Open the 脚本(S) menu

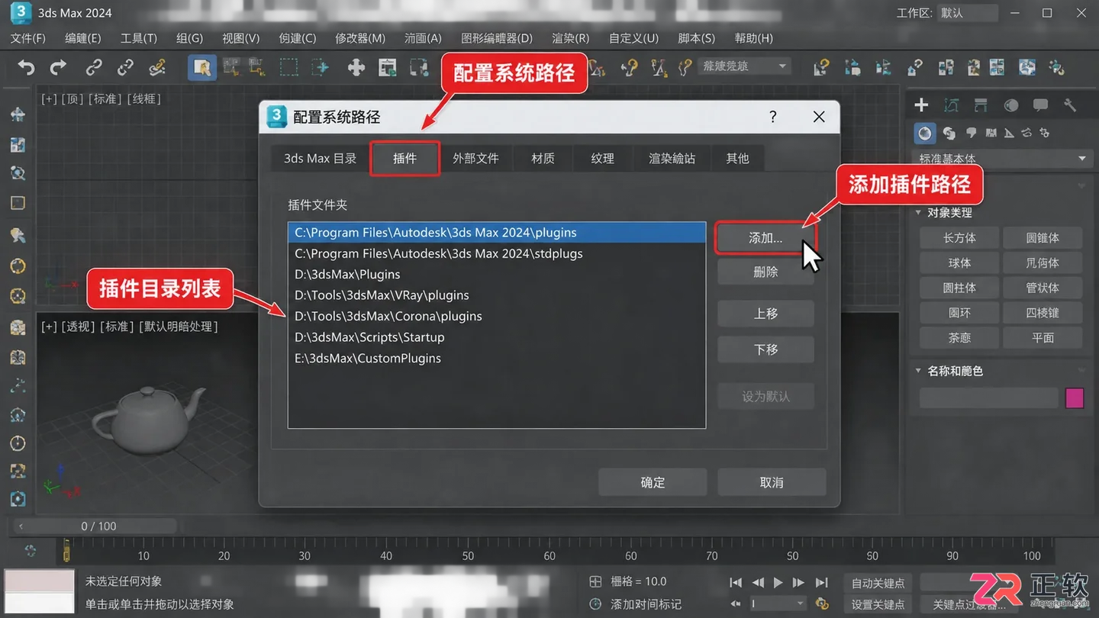click(697, 38)
